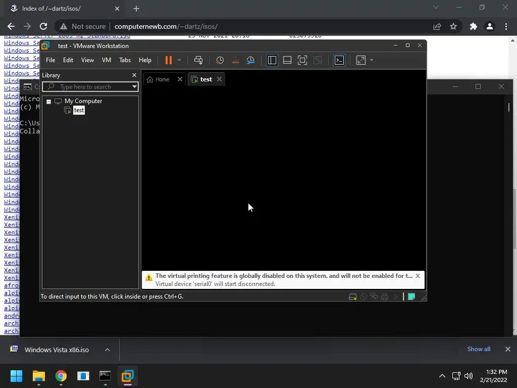Click the CD/DVD drive status icon
Screen dimensions: 517x388
pos(364,297)
